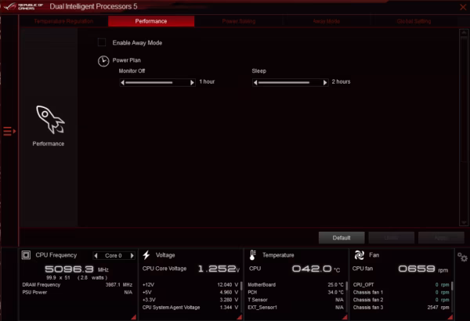Decrease Monitor Off time with left arrow
The width and height of the screenshot is (470, 321).
(x=122, y=82)
